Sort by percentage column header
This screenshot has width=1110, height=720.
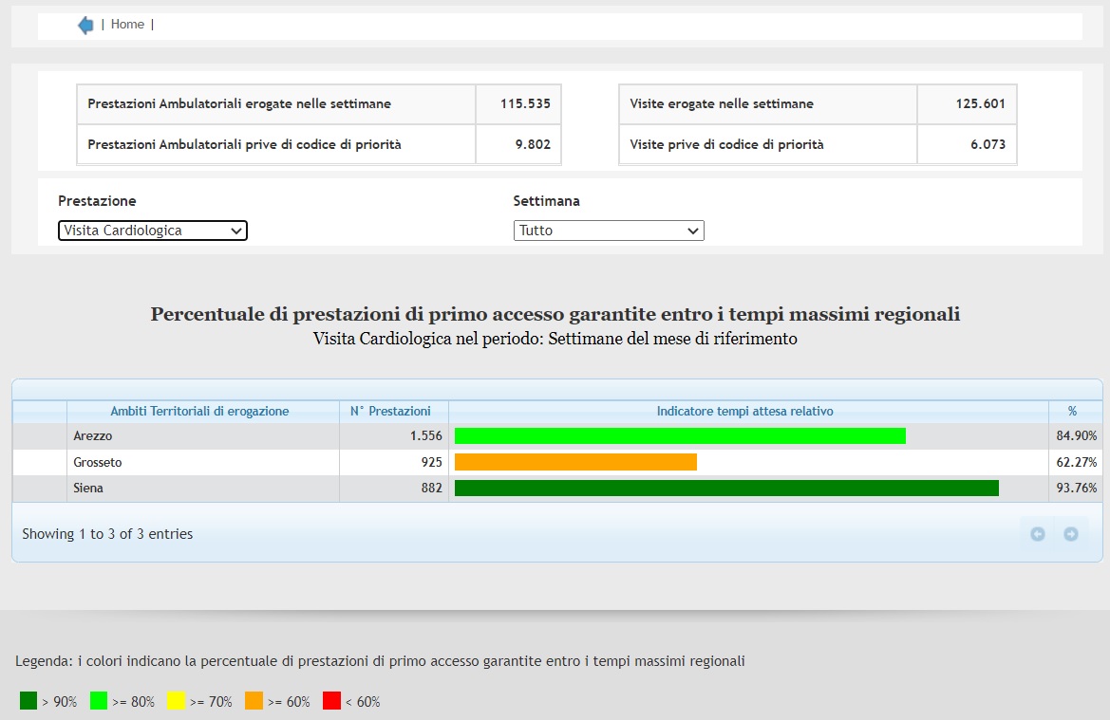[1072, 412]
